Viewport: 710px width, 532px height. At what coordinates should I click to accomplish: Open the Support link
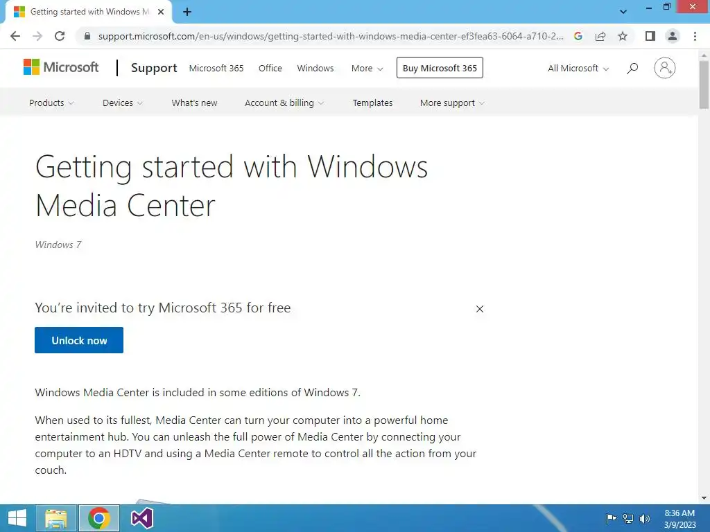point(154,68)
